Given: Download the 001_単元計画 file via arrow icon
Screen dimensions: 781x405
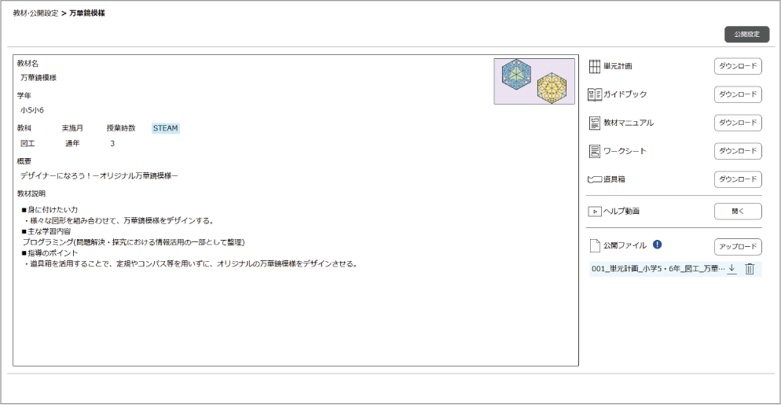Looking at the screenshot, I should click(731, 269).
